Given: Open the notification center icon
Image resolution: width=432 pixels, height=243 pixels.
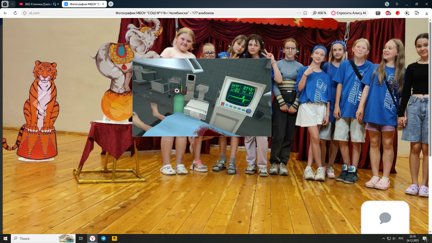Looking at the screenshot, I should point(425,239).
